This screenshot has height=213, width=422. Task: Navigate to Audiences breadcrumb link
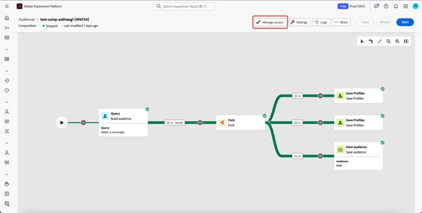26,19
